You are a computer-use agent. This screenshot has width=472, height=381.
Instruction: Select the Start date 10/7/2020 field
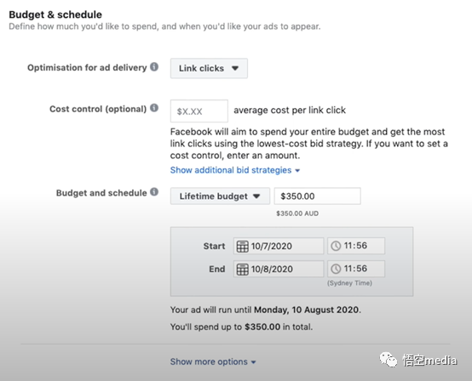(279, 246)
